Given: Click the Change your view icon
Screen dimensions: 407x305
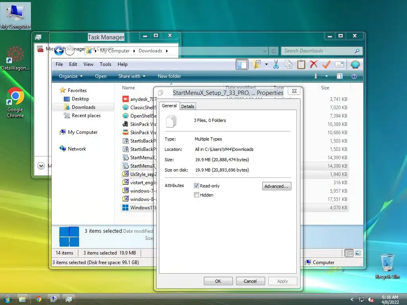Looking at the screenshot, I should (x=316, y=76).
